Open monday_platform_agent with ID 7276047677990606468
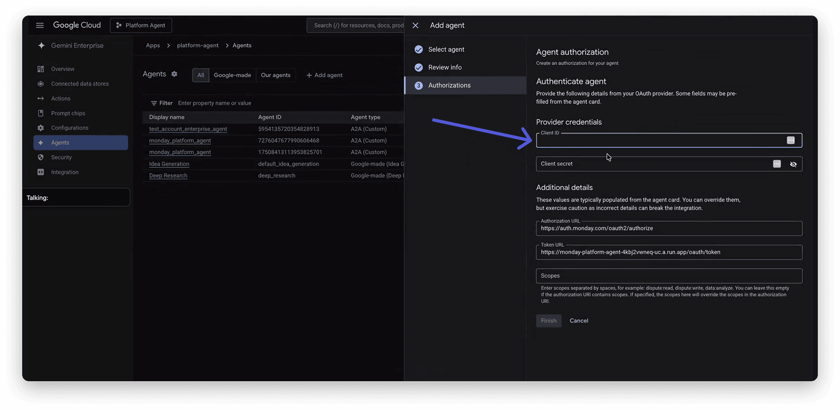Image resolution: width=840 pixels, height=410 pixels. pos(180,141)
